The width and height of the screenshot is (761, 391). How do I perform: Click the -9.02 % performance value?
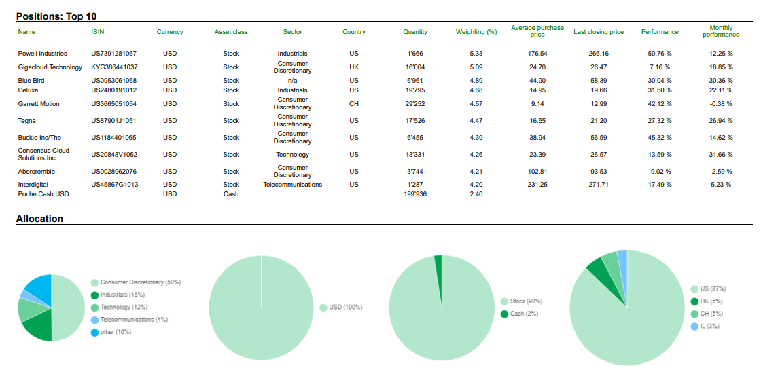(x=660, y=172)
